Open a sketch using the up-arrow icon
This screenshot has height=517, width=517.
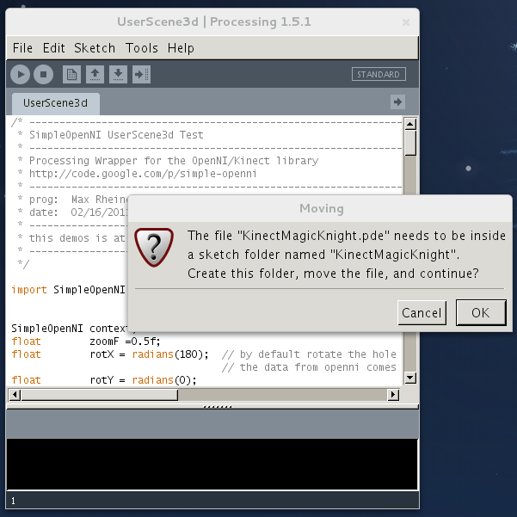tap(95, 75)
